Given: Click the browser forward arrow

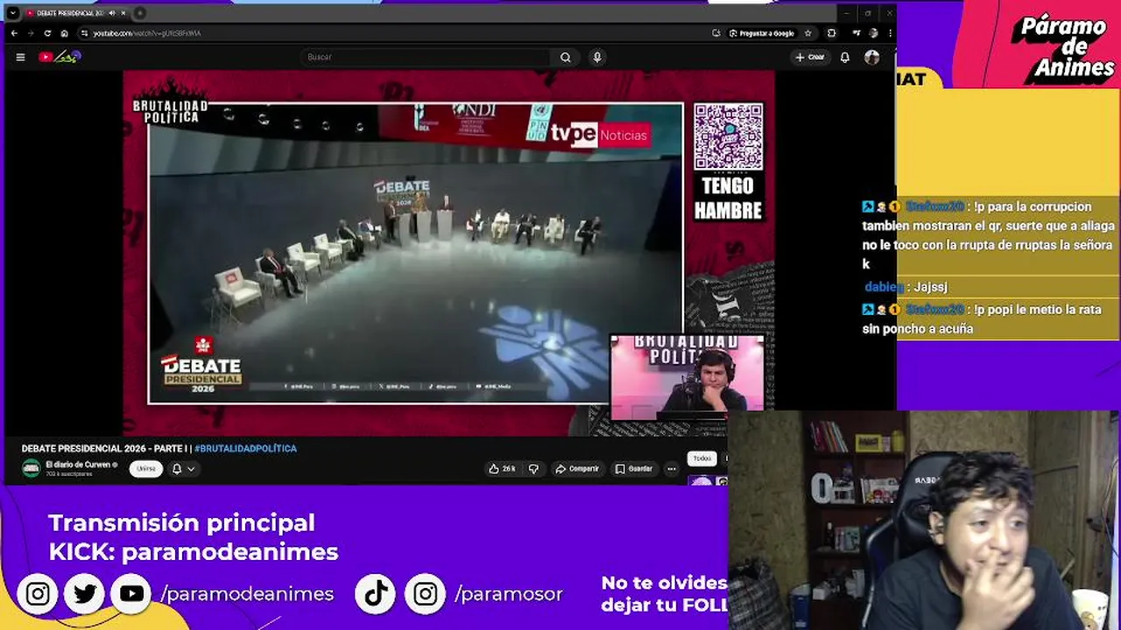Looking at the screenshot, I should point(31,33).
